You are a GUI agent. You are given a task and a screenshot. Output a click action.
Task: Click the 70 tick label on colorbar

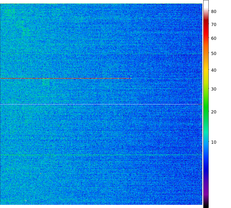coord(213,24)
